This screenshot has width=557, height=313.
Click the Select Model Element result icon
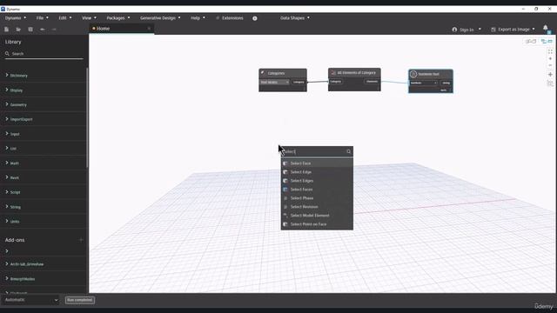coord(285,216)
